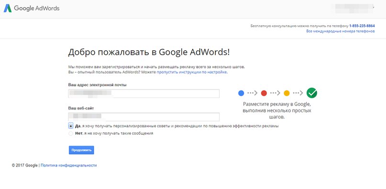Select the 'Да' personalized tips radio button
Viewport: 386px width, 189px height.
coord(71,126)
